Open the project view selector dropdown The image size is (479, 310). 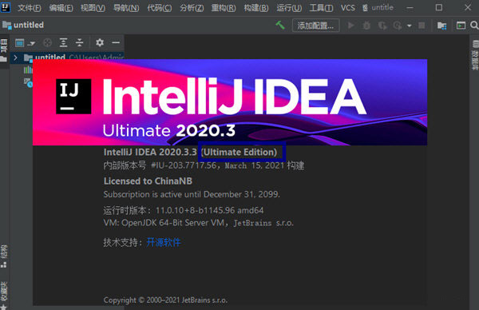tap(25, 43)
